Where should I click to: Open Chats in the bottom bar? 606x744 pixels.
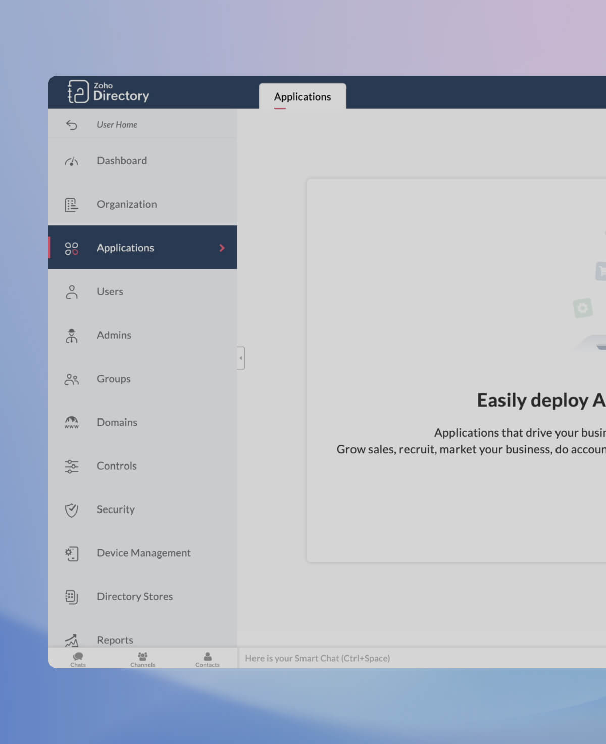(78, 659)
